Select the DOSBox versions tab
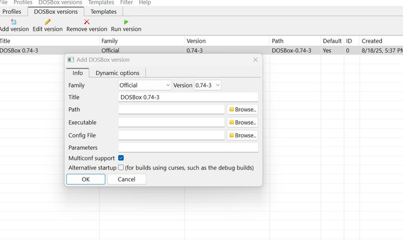 pos(56,11)
